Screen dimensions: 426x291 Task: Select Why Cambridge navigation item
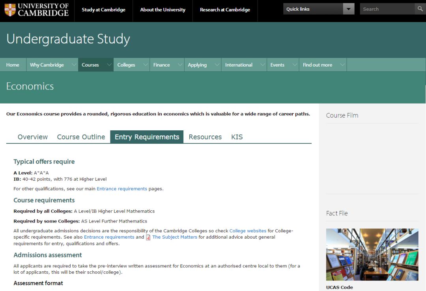pos(47,65)
